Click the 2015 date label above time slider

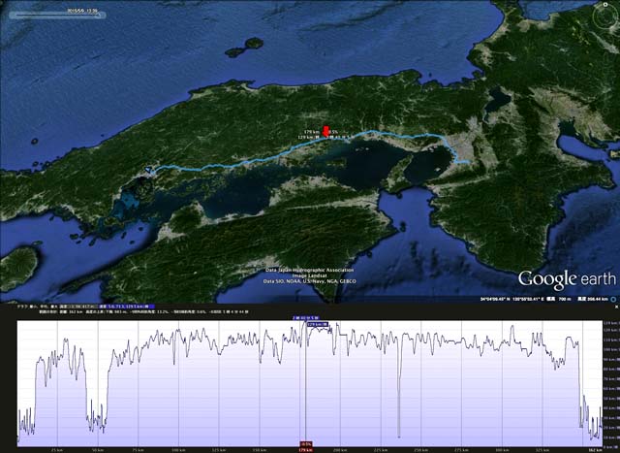click(x=81, y=12)
